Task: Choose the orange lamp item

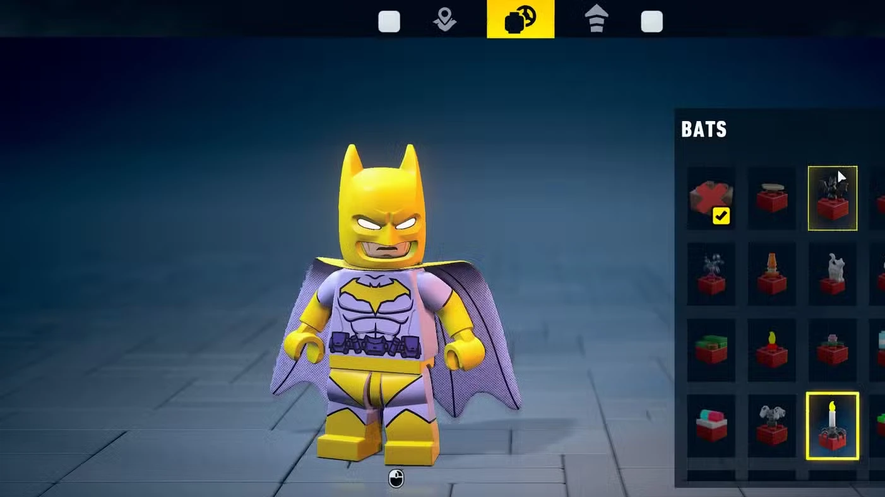Action: click(x=772, y=274)
